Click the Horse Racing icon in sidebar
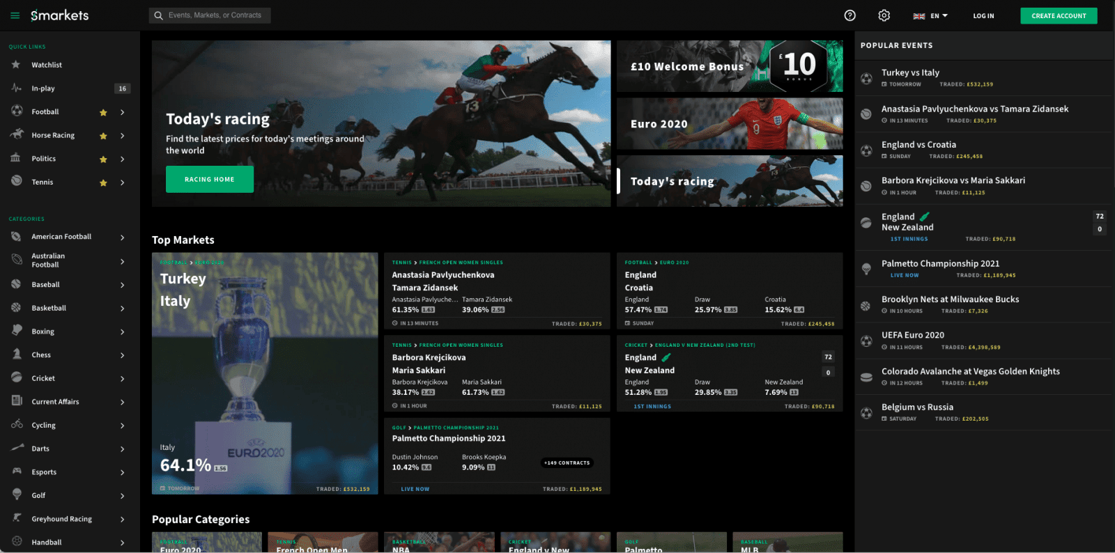This screenshot has height=553, width=1115. [17, 134]
